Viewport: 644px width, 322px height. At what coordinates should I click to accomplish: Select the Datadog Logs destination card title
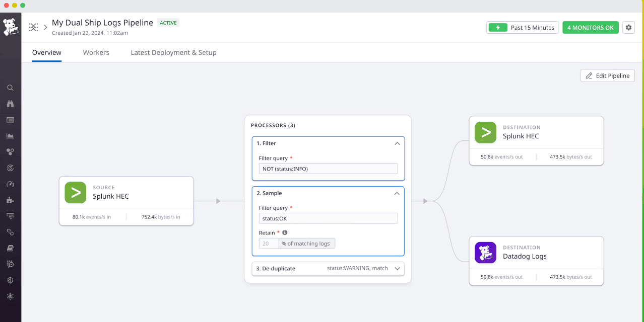coord(525,256)
